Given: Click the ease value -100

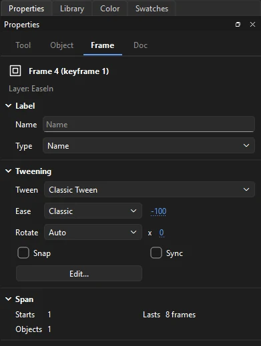Looking at the screenshot, I should (x=158, y=211).
